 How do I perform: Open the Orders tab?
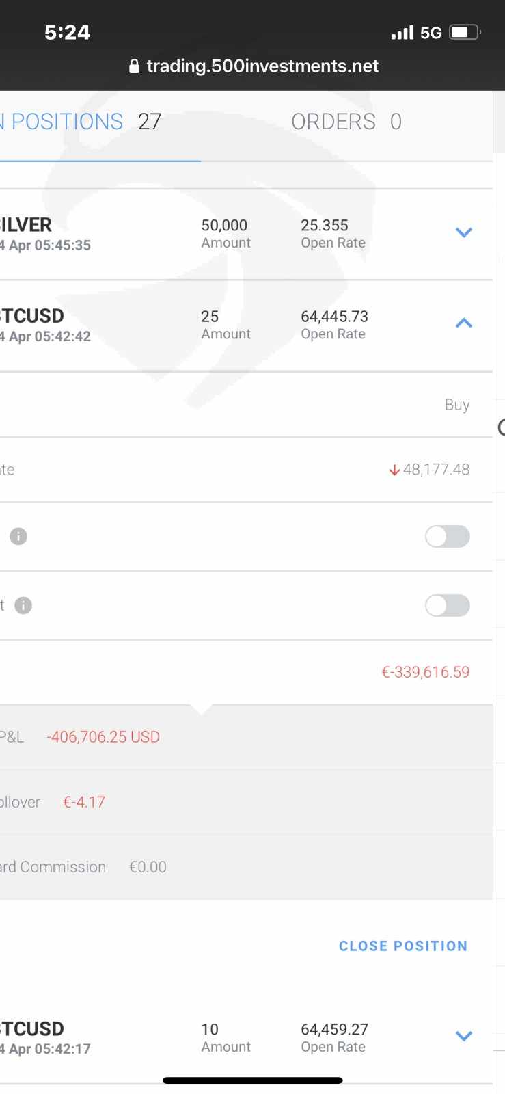tap(346, 122)
